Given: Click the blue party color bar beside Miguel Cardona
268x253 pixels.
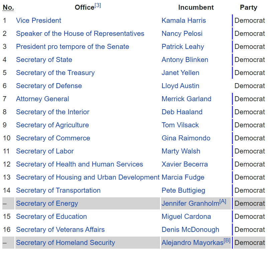Looking at the screenshot, I should tap(232, 216).
